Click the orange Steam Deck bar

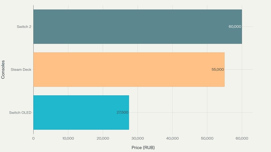tap(129, 70)
